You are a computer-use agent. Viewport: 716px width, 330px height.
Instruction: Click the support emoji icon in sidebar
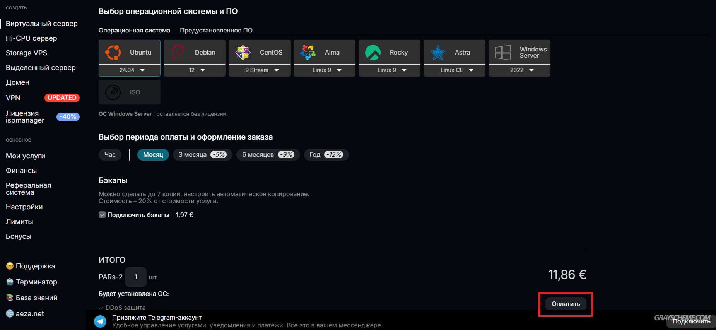click(x=10, y=266)
